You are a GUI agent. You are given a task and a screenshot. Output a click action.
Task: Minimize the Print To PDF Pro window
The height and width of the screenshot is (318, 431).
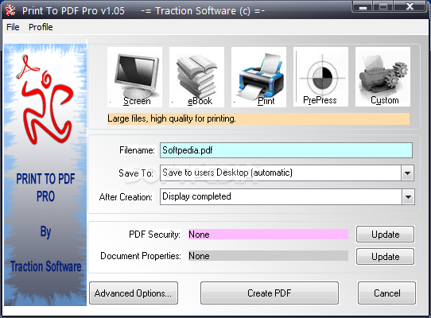point(363,6)
